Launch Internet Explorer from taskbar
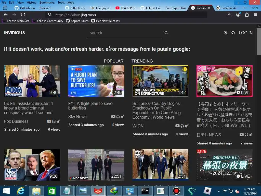 [x=21, y=191]
